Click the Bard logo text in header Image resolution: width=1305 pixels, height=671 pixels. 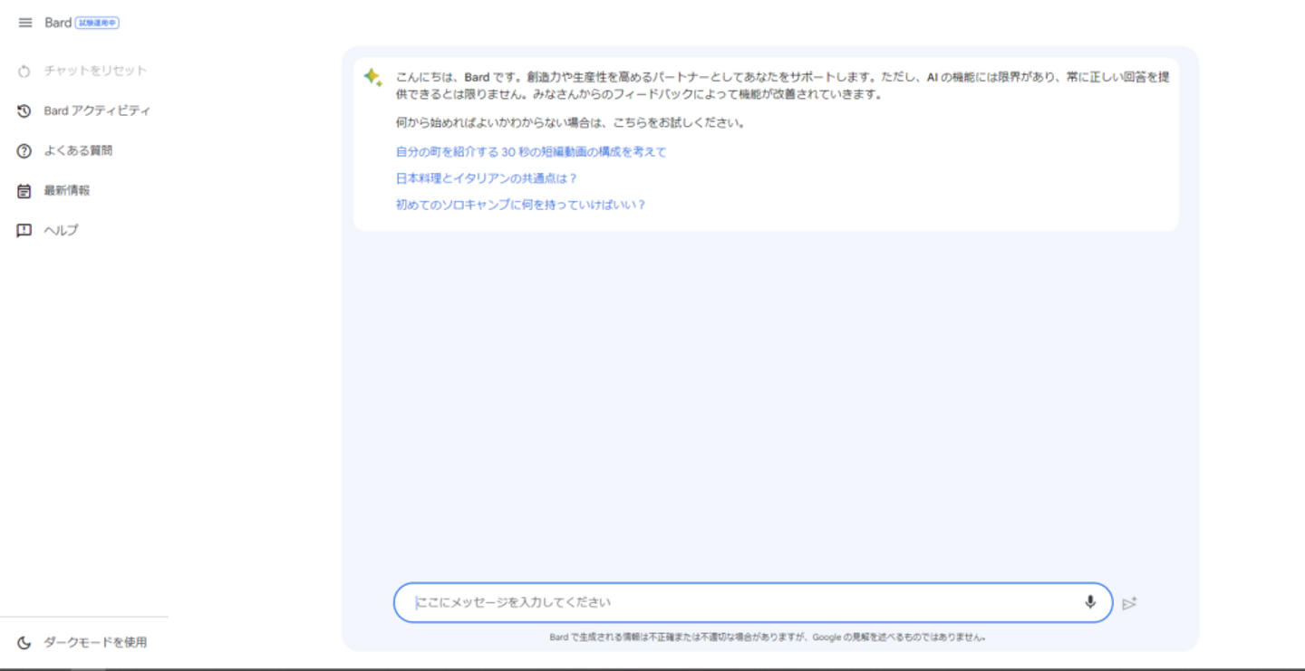58,23
